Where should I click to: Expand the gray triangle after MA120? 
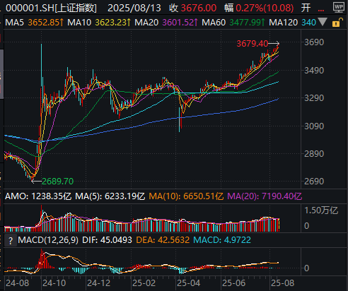[323, 22]
